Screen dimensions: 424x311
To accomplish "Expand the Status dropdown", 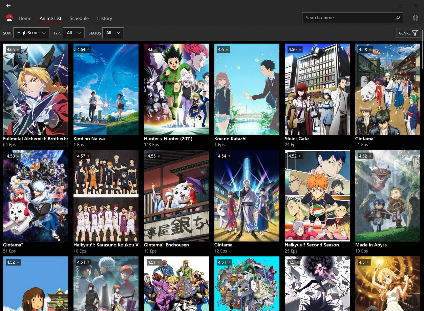I will (113, 33).
